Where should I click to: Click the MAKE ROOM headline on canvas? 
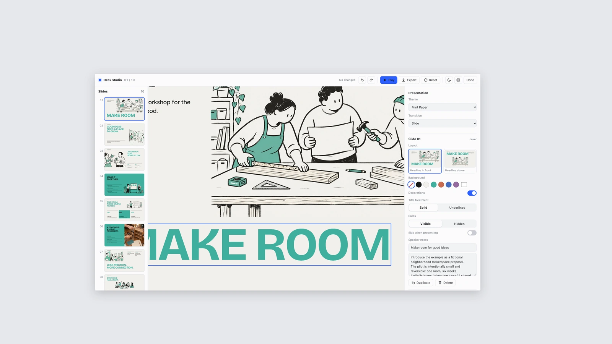pyautogui.click(x=269, y=245)
